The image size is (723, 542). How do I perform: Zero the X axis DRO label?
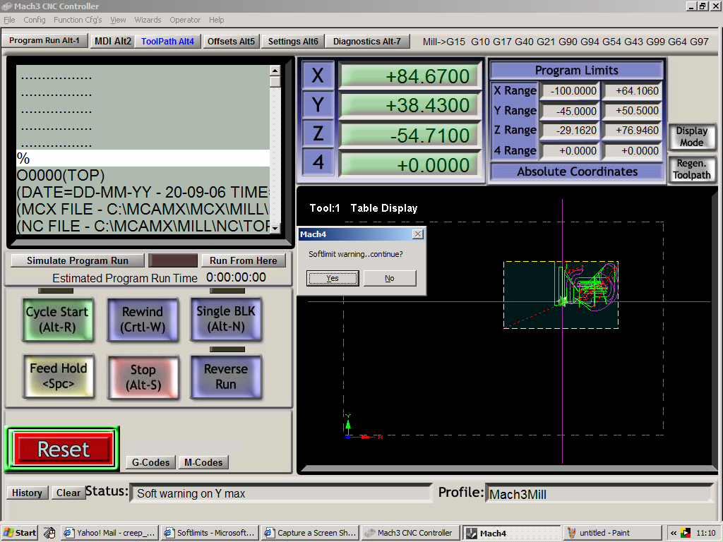pyautogui.click(x=318, y=76)
